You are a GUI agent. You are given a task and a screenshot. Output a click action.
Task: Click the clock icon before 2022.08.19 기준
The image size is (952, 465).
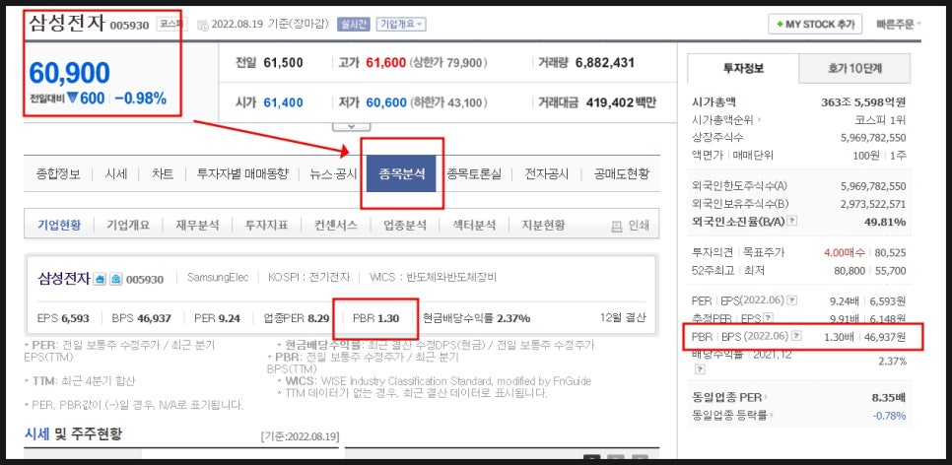tap(202, 25)
